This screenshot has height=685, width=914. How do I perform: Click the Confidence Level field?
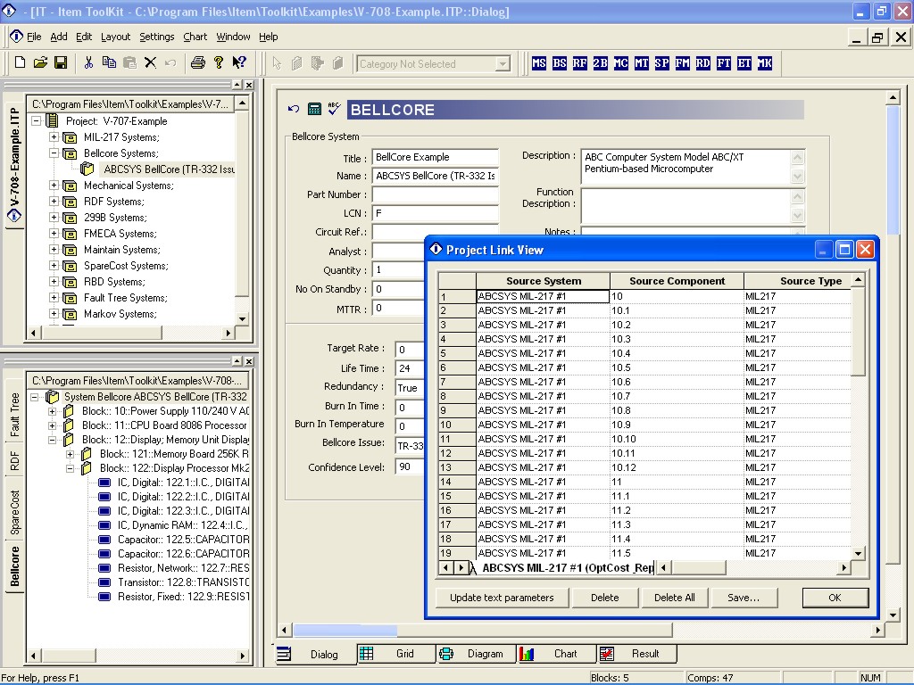point(411,466)
